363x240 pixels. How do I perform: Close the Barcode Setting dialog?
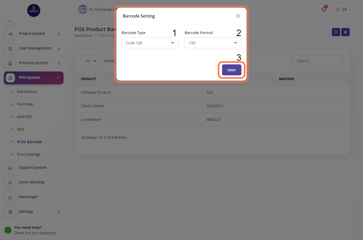[238, 16]
